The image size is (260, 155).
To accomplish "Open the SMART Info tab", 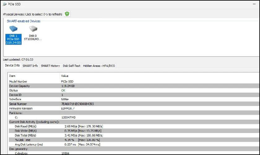I will click(30, 66).
